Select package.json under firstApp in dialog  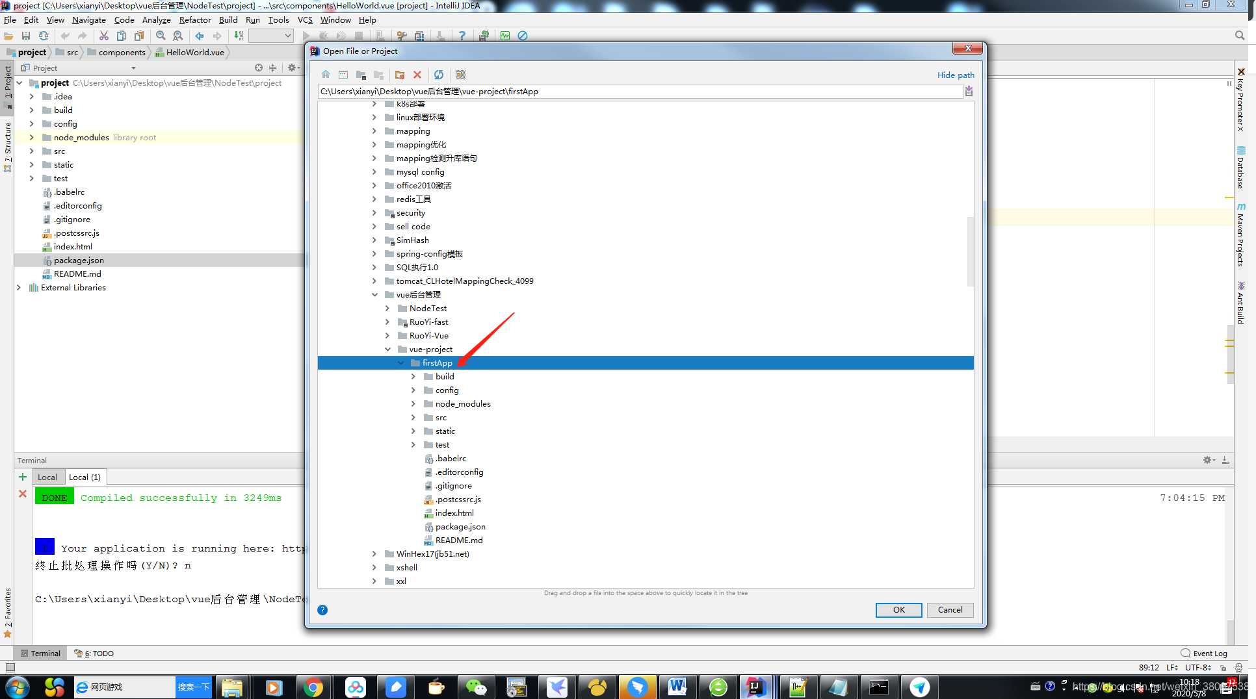point(460,527)
